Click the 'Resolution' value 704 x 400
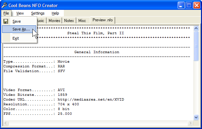202x129 pixels. [68, 104]
